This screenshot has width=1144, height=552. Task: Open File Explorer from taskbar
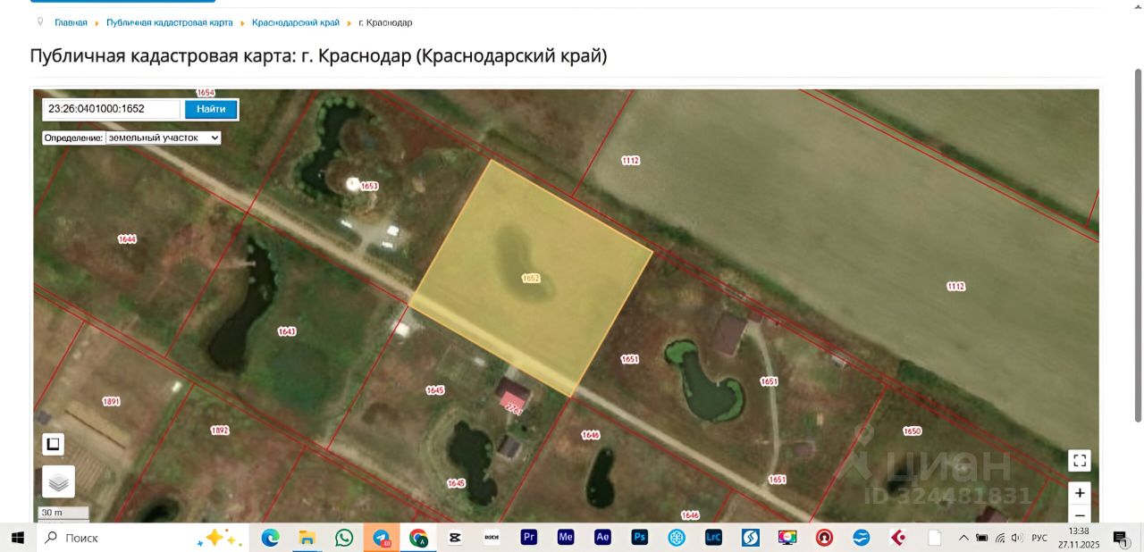pyautogui.click(x=307, y=538)
